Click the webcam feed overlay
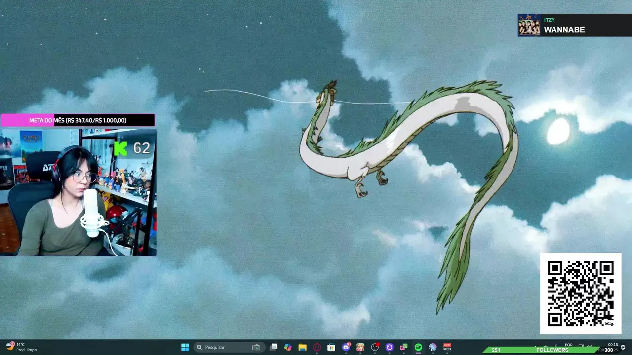This screenshot has width=632, height=355. coord(78,192)
